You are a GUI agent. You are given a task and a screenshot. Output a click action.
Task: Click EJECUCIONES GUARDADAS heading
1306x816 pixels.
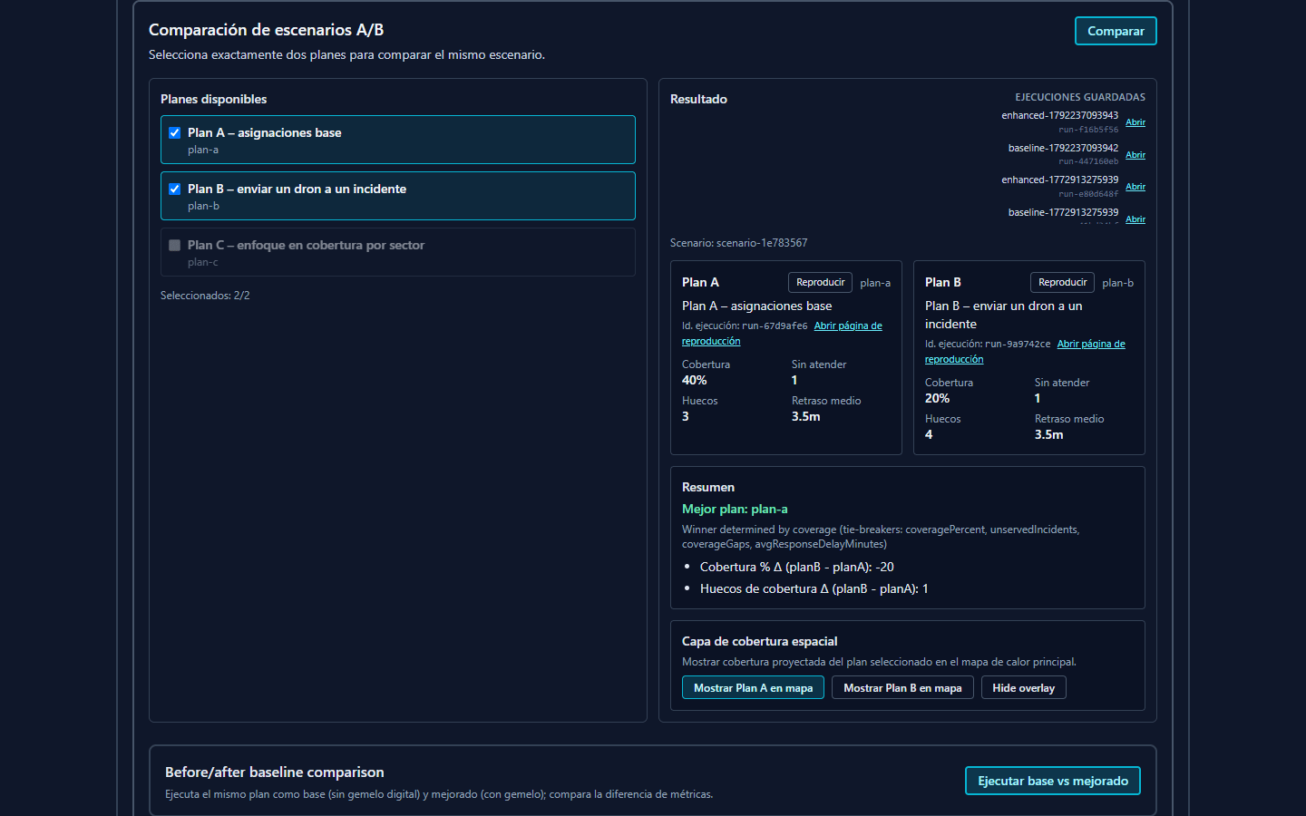(x=1080, y=97)
